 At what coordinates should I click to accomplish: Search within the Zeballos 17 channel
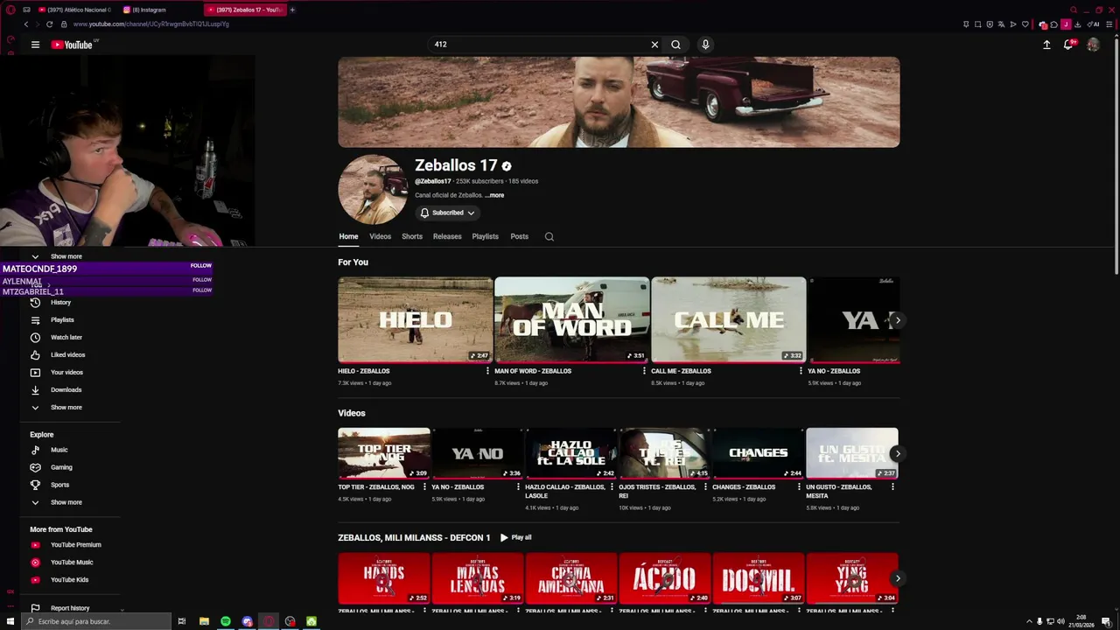tap(549, 236)
